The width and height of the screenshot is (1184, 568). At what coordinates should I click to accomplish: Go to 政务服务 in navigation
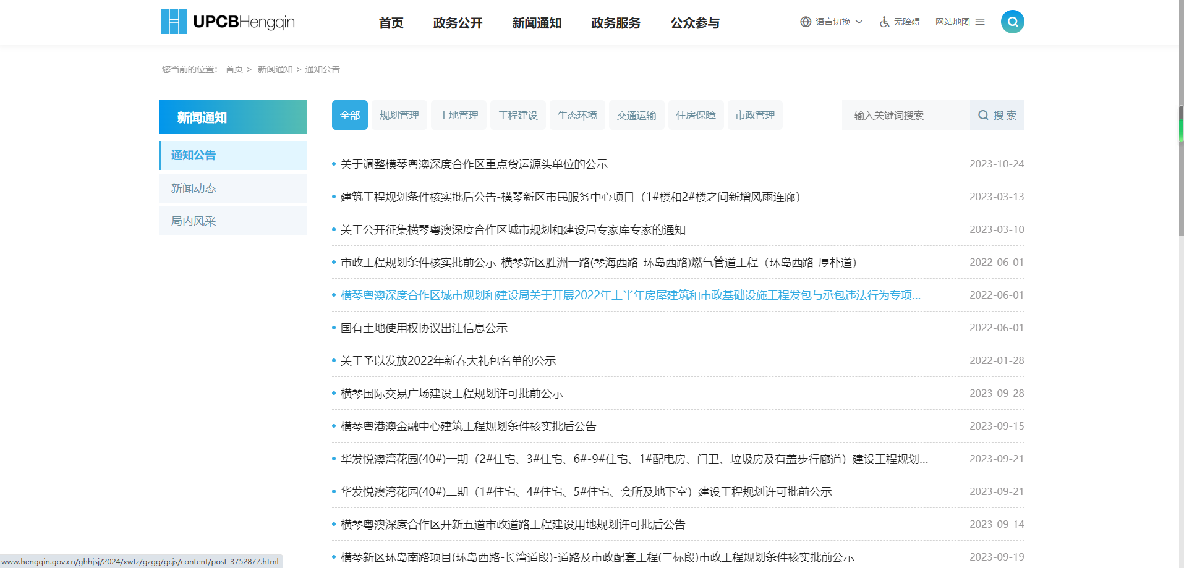pyautogui.click(x=616, y=23)
